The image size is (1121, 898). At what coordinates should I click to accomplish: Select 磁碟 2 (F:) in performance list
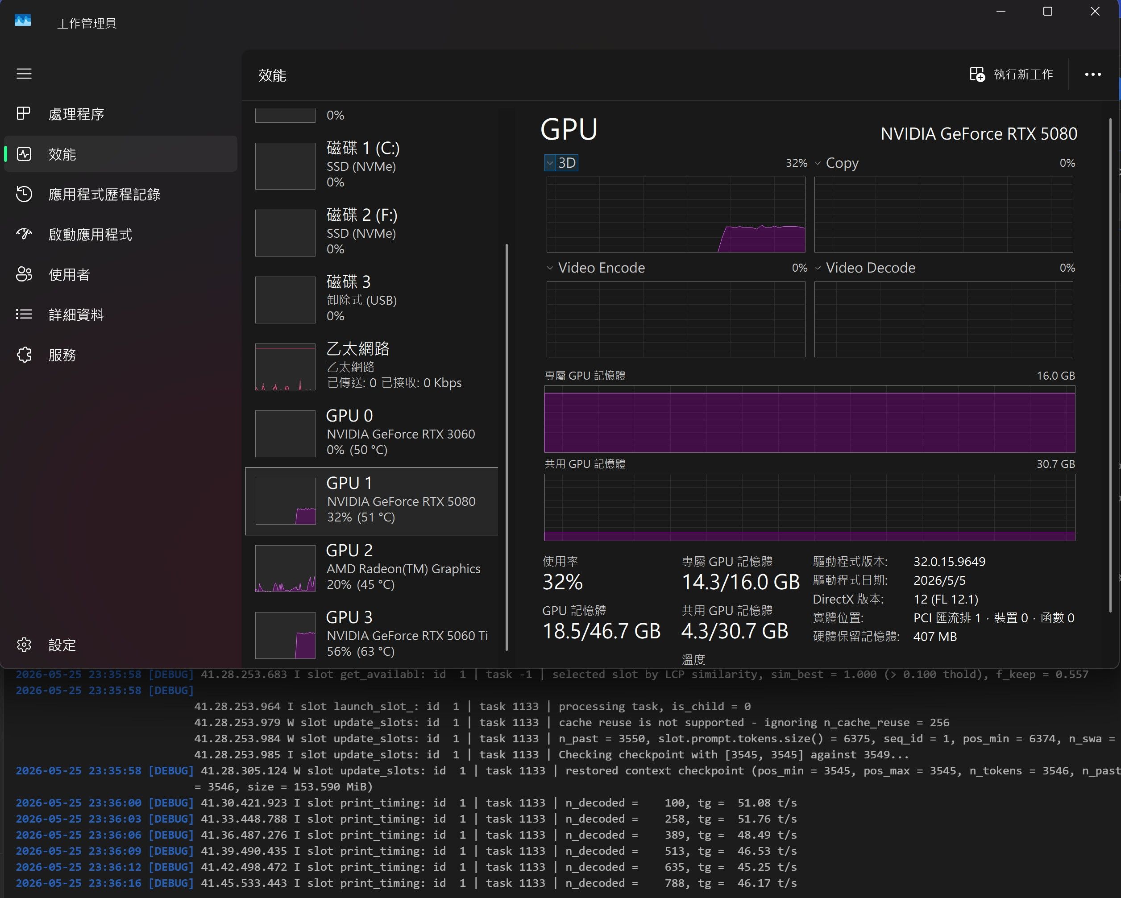[371, 232]
